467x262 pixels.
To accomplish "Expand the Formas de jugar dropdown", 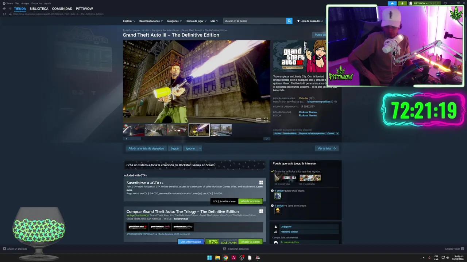I will pyautogui.click(x=196, y=21).
